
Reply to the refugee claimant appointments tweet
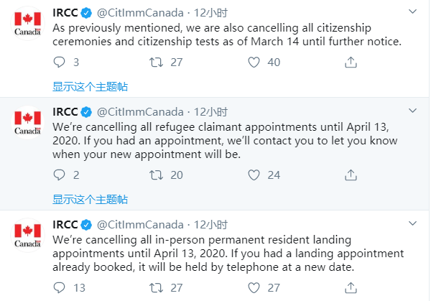pyautogui.click(x=60, y=175)
